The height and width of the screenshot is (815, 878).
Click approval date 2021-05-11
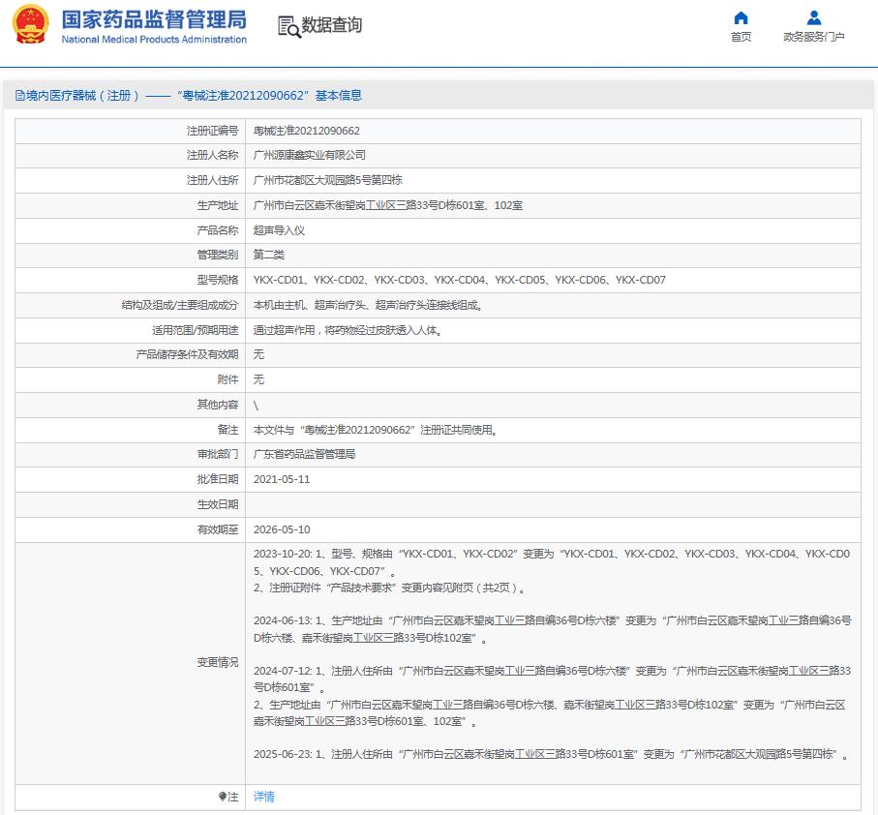(x=282, y=479)
